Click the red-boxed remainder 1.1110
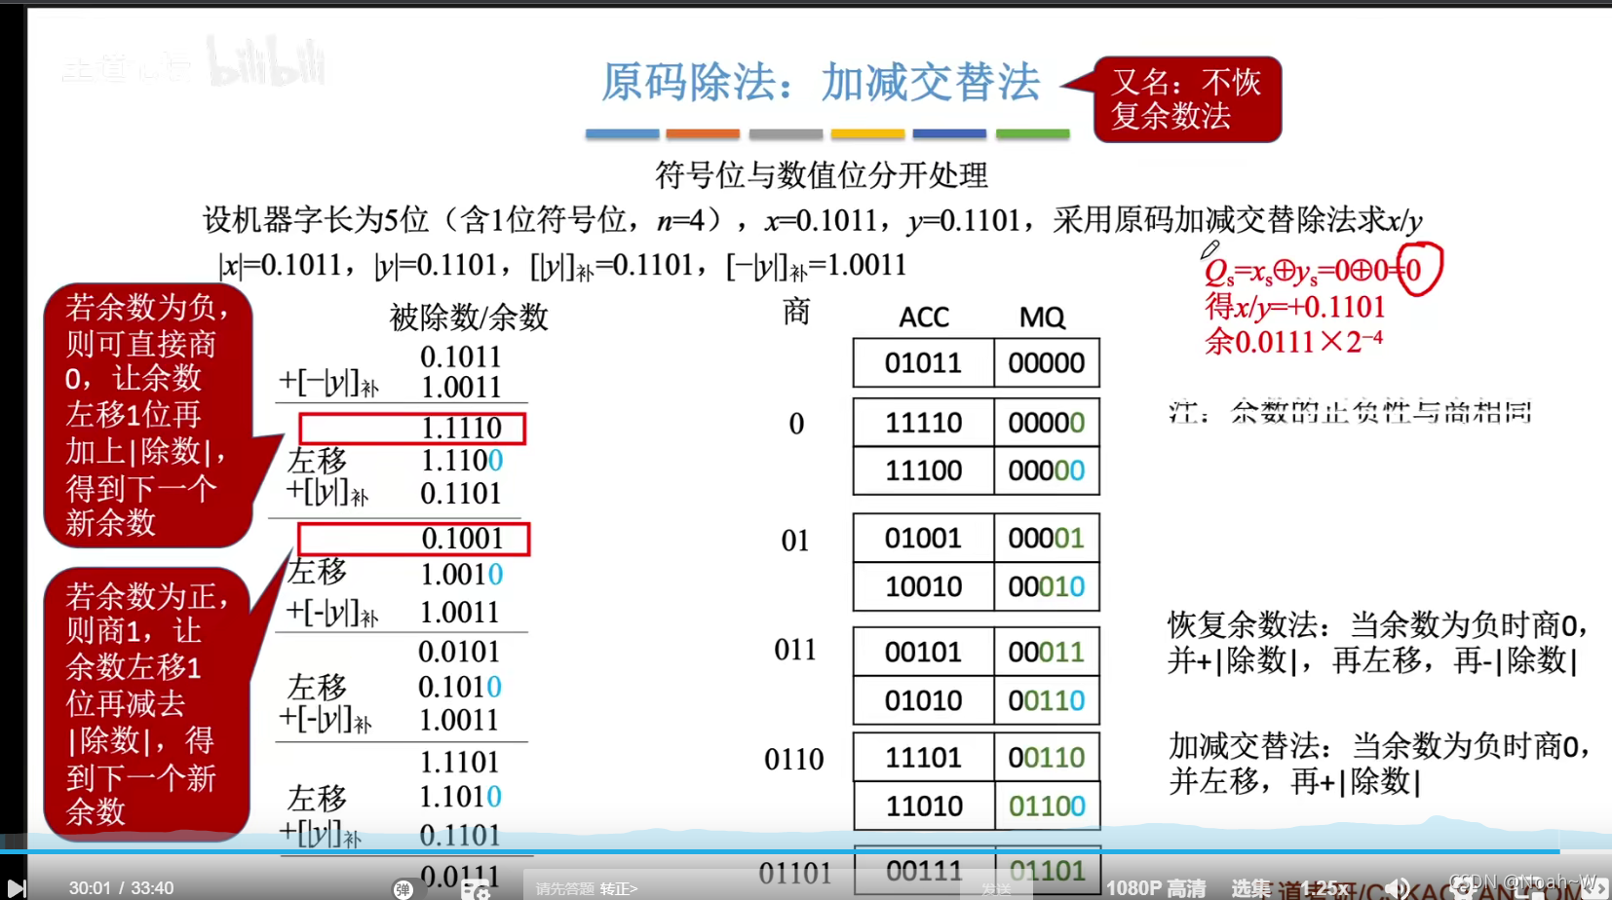1612x900 pixels. pyautogui.click(x=412, y=428)
